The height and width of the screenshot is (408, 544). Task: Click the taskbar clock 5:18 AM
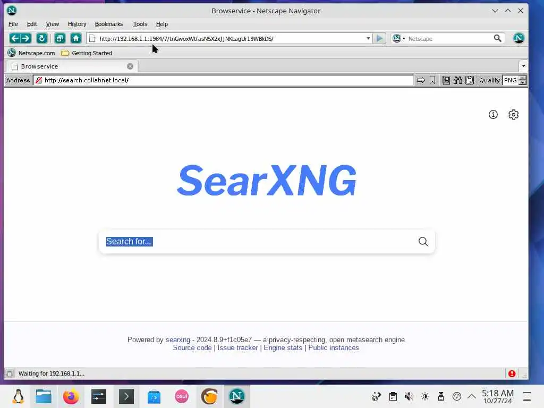click(x=497, y=396)
